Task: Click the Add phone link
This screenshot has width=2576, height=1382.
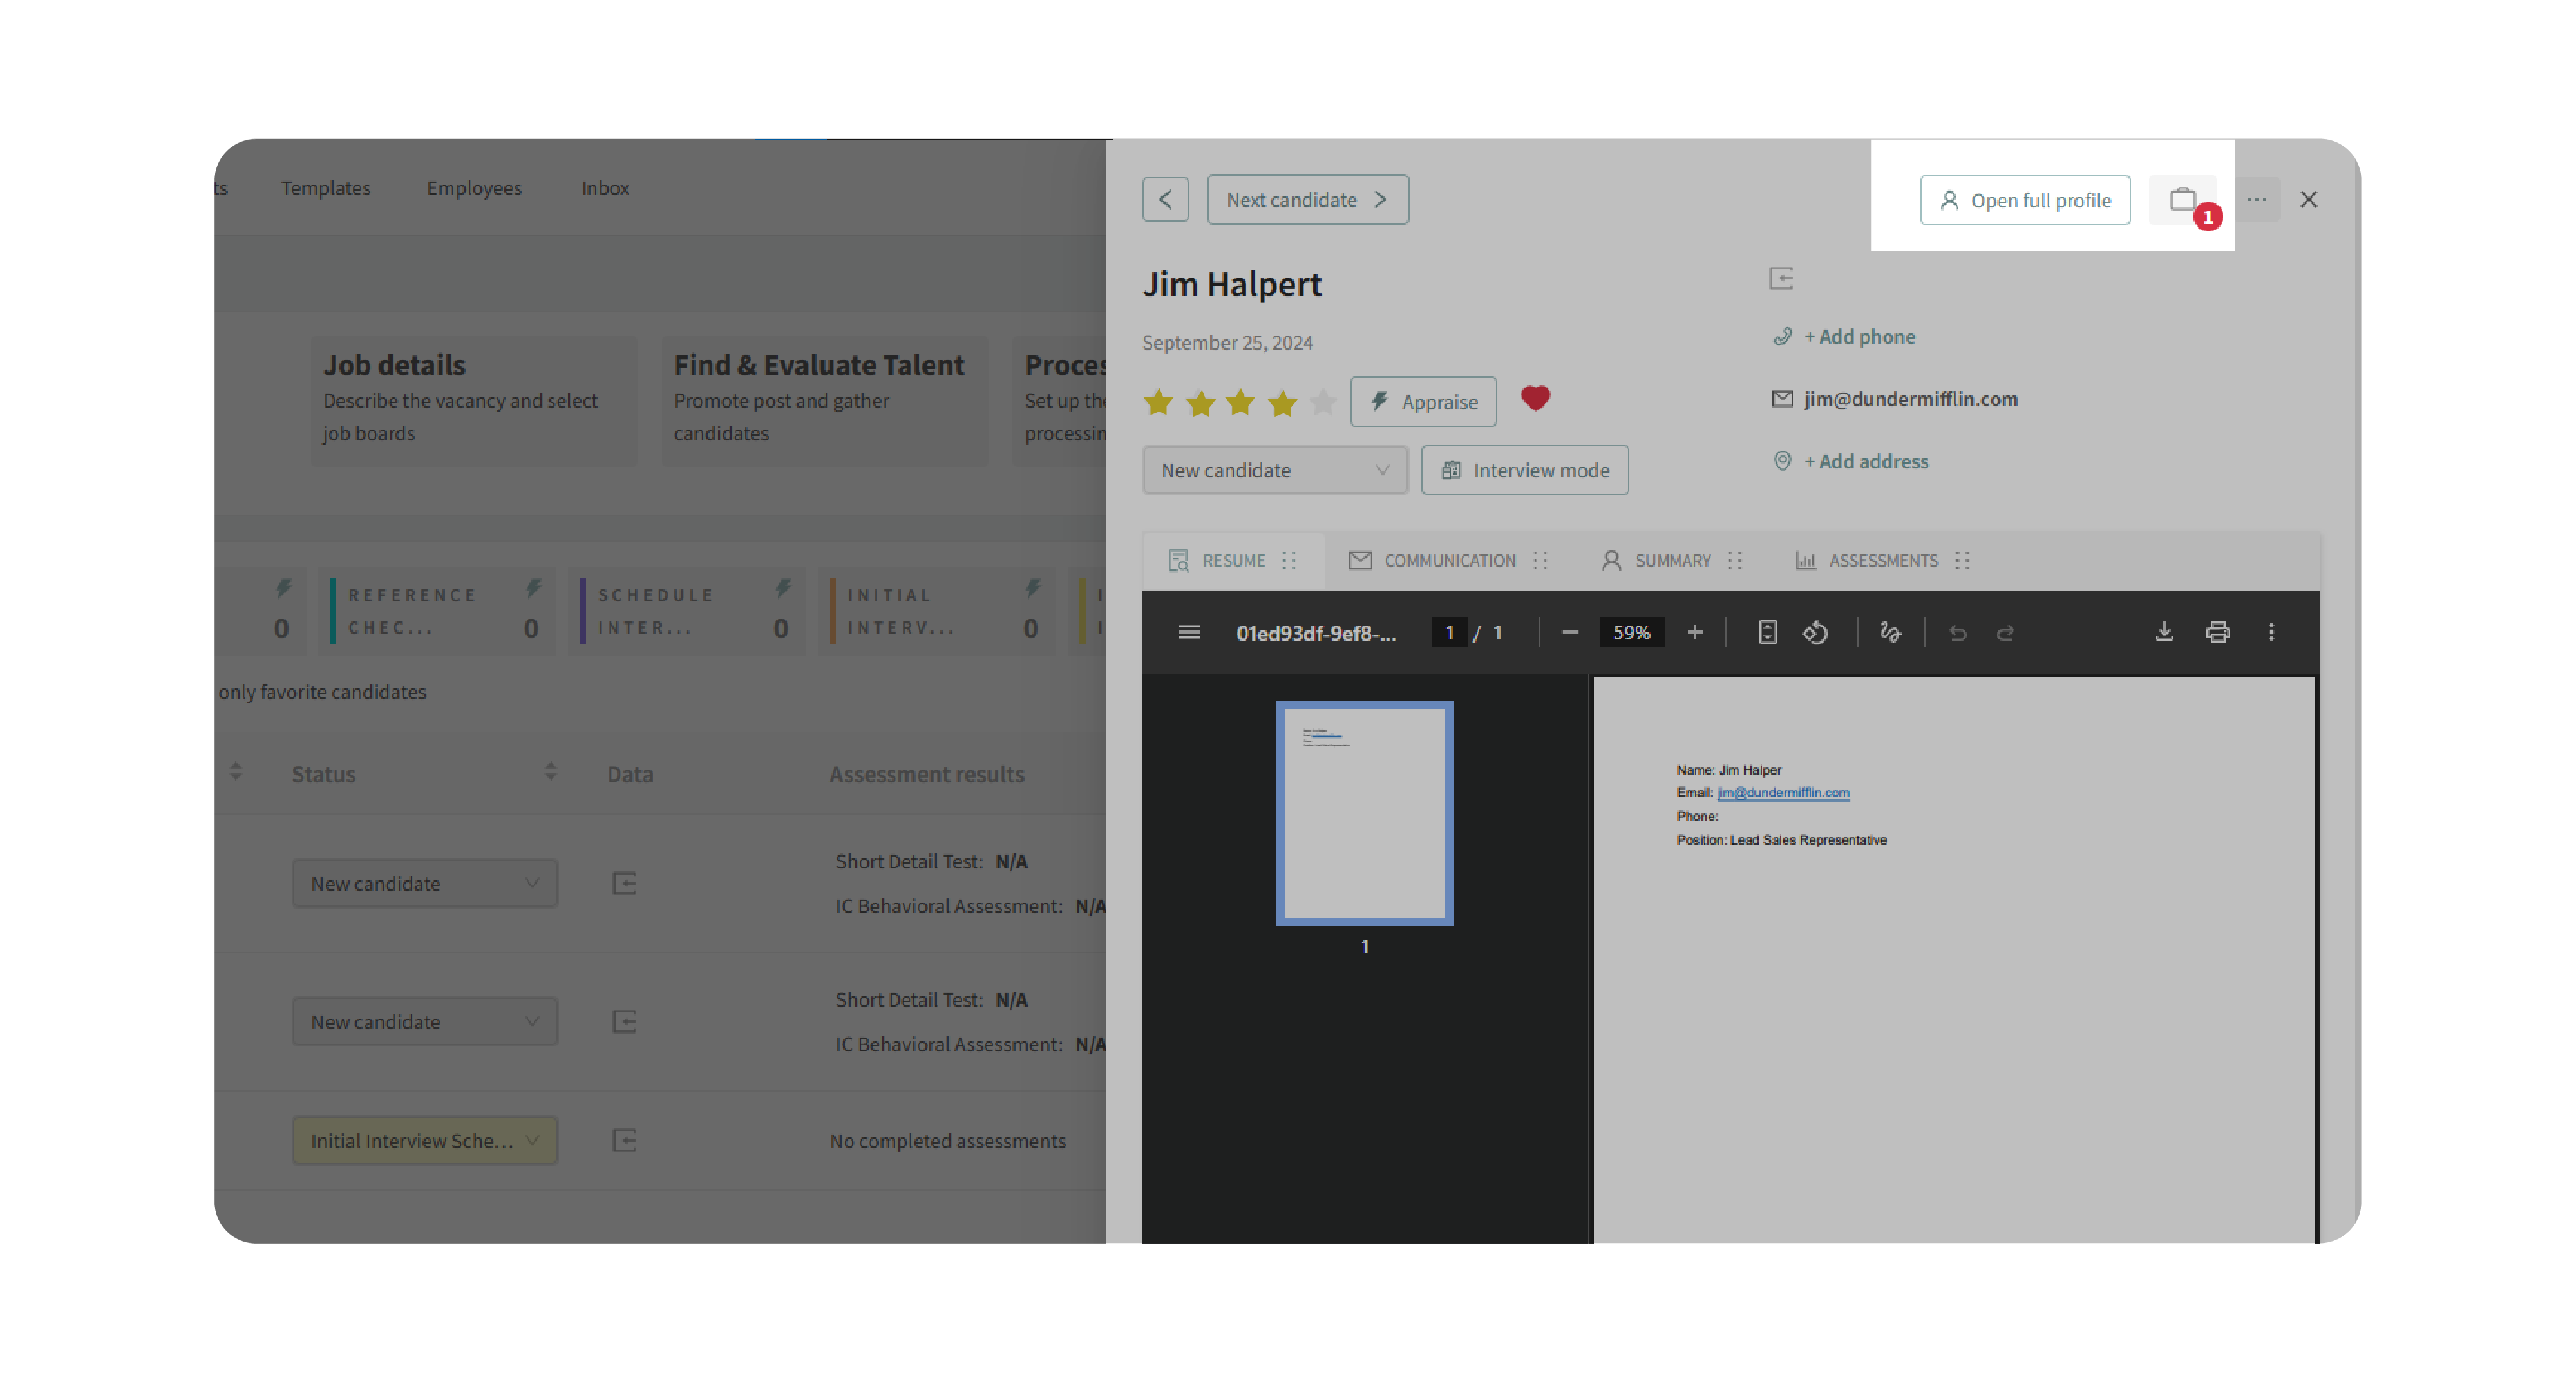Action: pyautogui.click(x=1859, y=337)
